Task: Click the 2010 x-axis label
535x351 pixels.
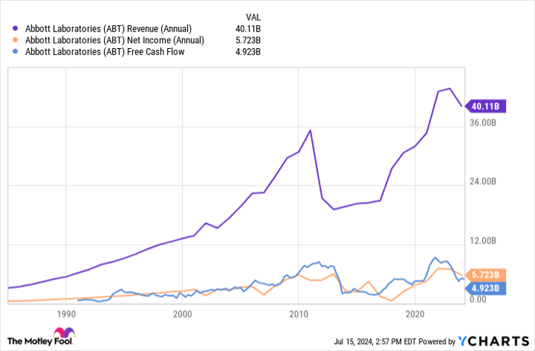Action: point(299,314)
